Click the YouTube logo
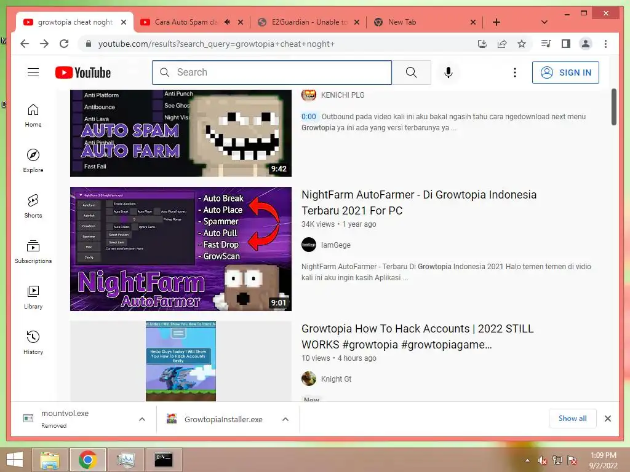 [x=83, y=73]
